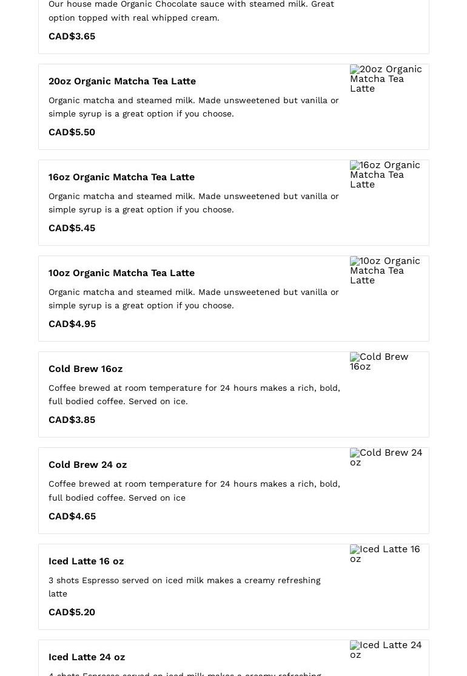This screenshot has width=467, height=676.
Task: Open the Cold Brew 16oz image
Action: coord(379,362)
